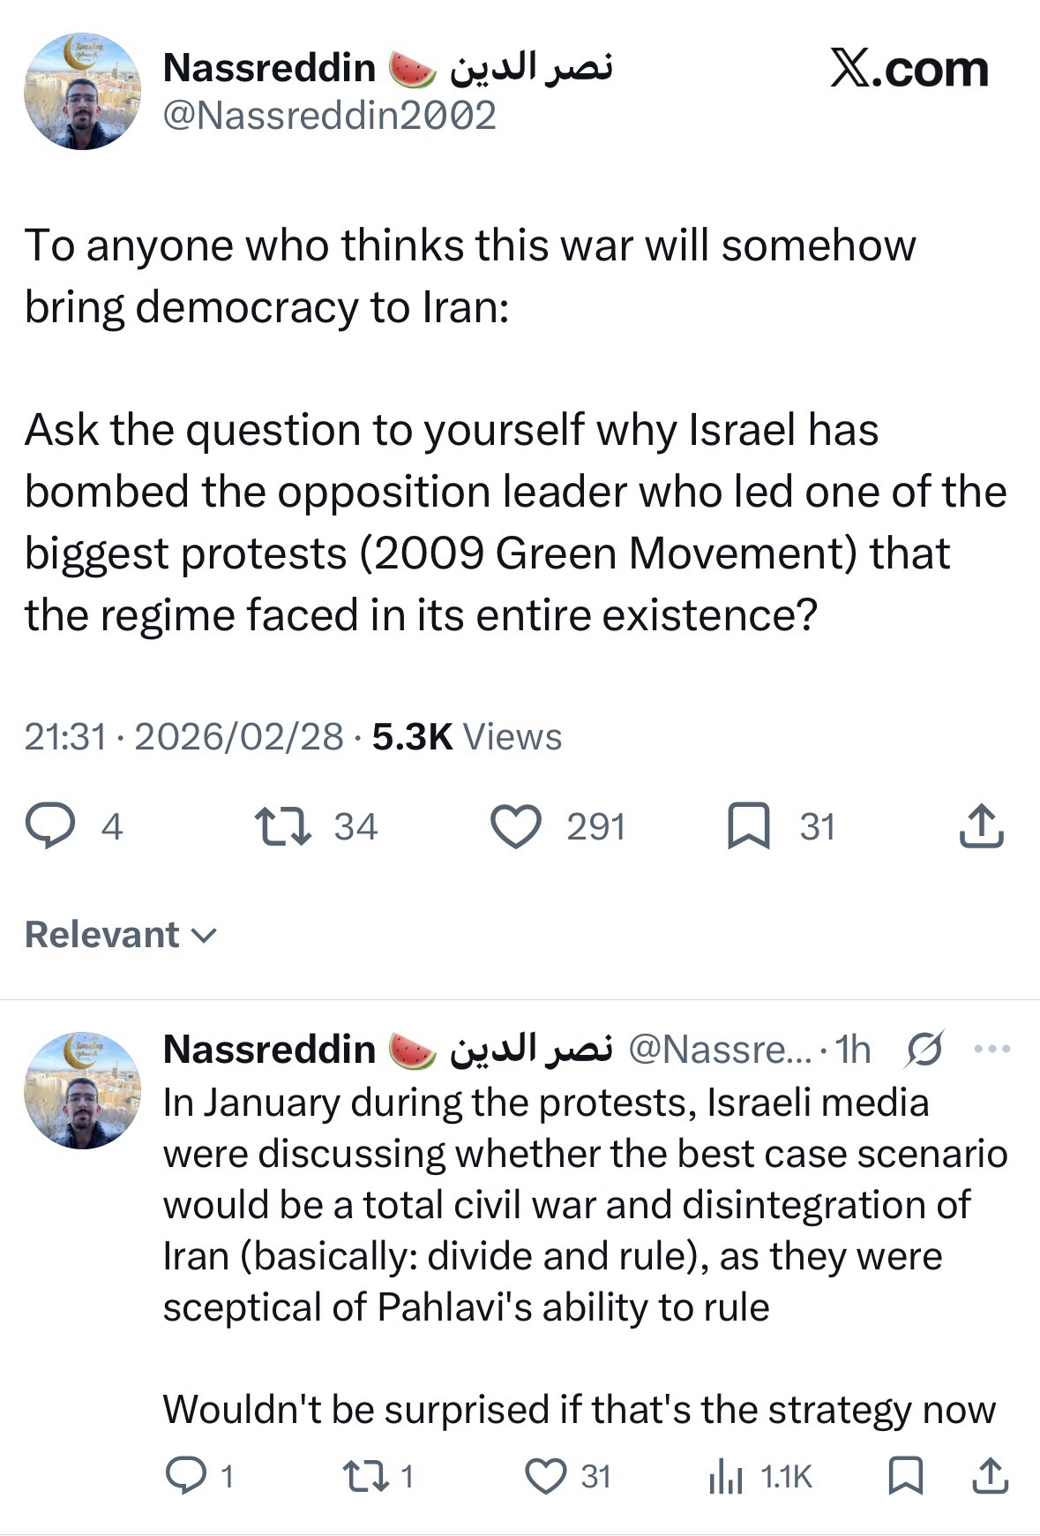Open the Relevant replies sort dropdown
Viewport: 1040px width, 1536px height.
point(120,935)
